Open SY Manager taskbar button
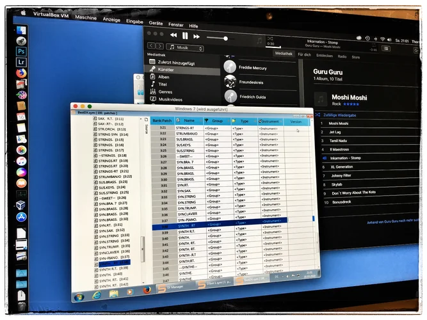 point(175,287)
